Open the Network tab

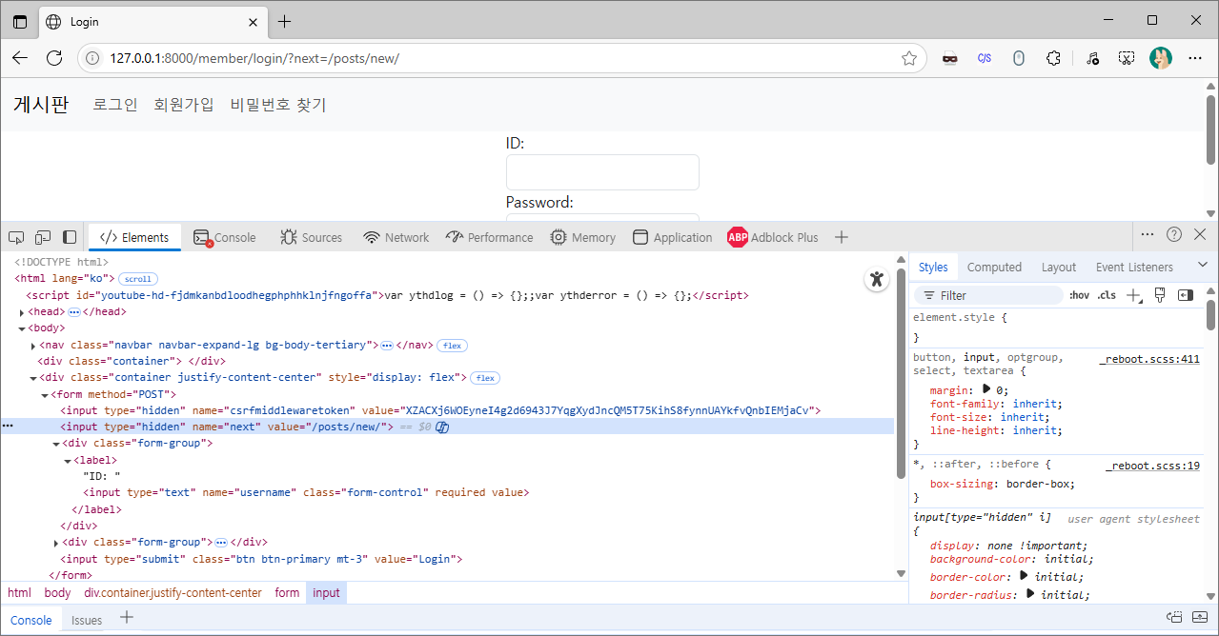[396, 237]
